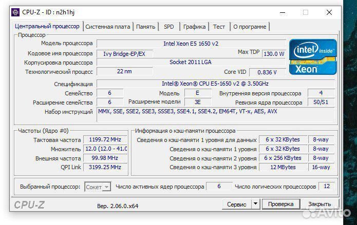Close the CPU-Z window with X
The width and height of the screenshot is (357, 225).
coord(329,12)
